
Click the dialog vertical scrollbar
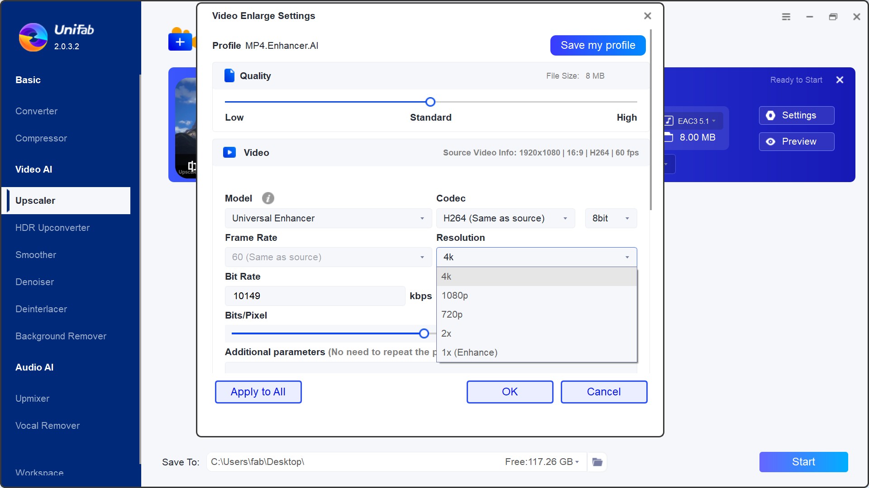[x=651, y=120]
